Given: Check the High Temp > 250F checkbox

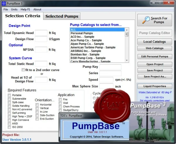Looking at the screenshot, I should point(9,117).
